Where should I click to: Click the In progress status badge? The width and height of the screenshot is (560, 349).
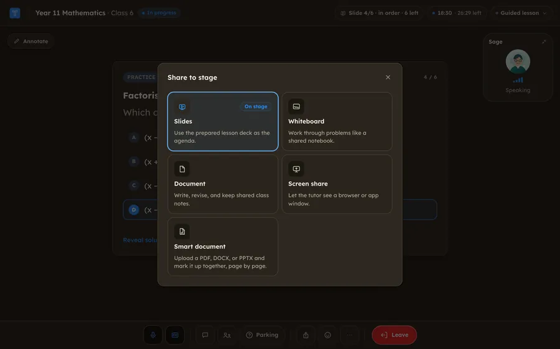[159, 13]
